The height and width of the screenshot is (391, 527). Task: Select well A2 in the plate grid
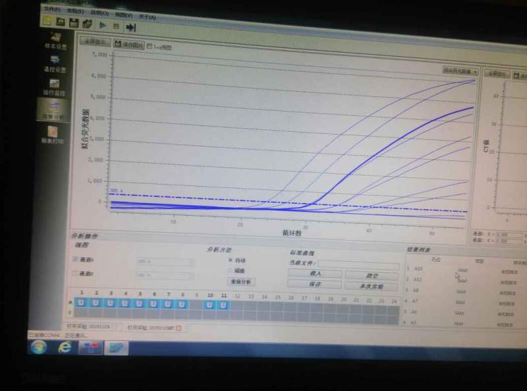click(95, 303)
